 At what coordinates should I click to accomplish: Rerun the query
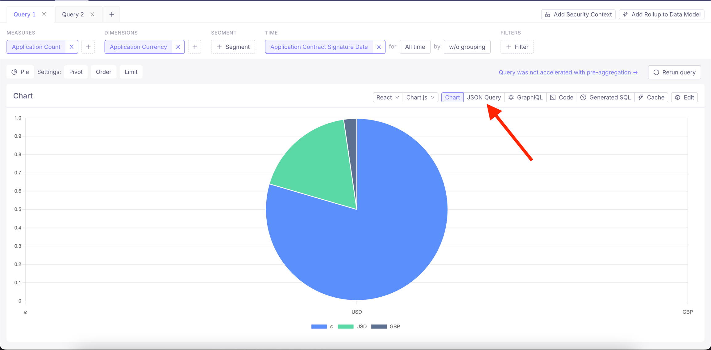click(x=675, y=72)
